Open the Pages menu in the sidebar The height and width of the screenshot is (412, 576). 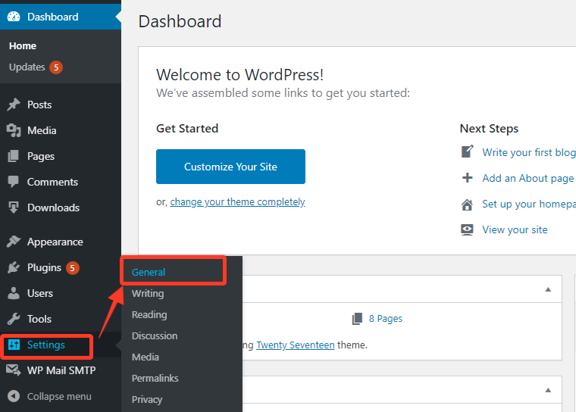[x=61, y=156]
